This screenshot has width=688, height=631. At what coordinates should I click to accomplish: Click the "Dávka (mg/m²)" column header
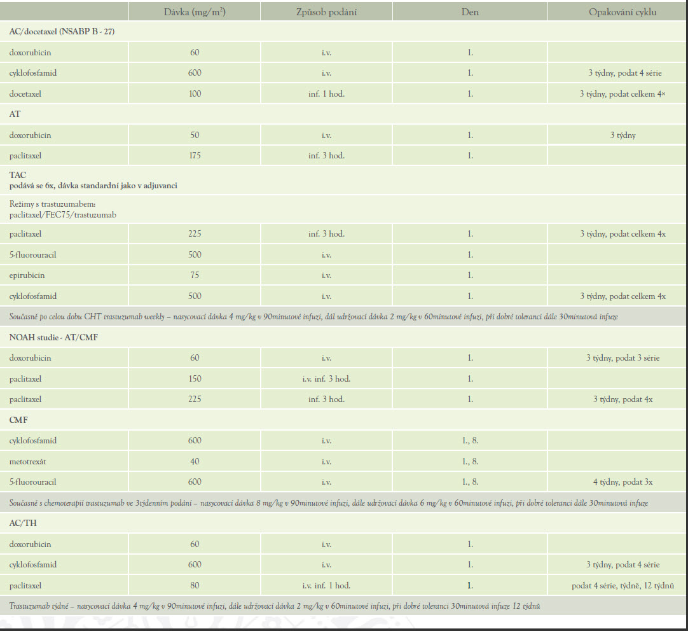tap(195, 12)
